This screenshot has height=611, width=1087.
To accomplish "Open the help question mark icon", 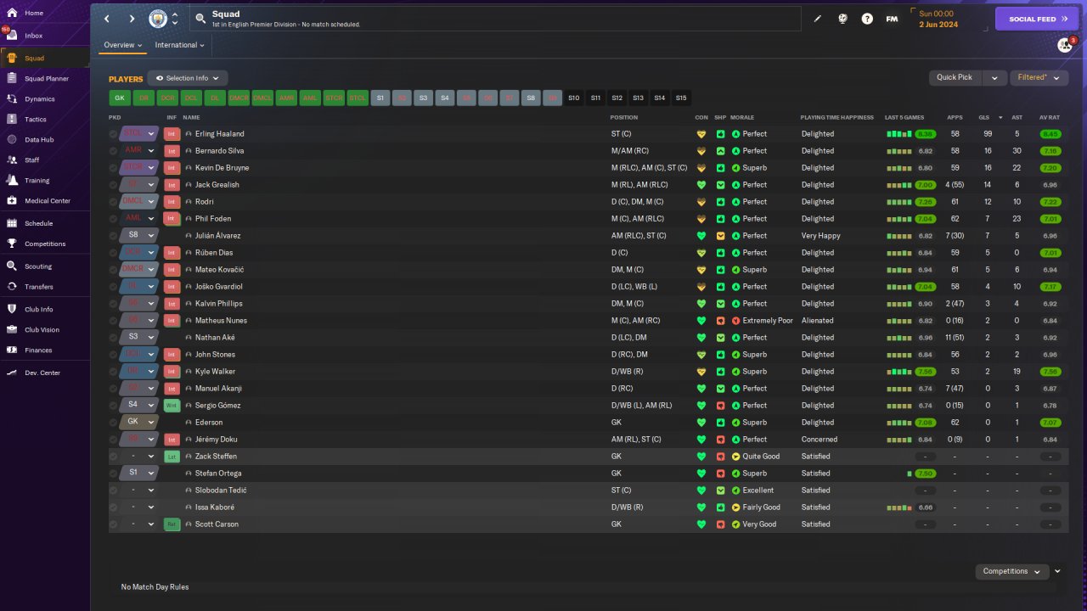I will coord(867,19).
